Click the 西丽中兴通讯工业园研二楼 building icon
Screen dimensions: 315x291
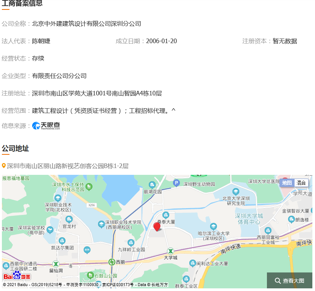(6, 266)
